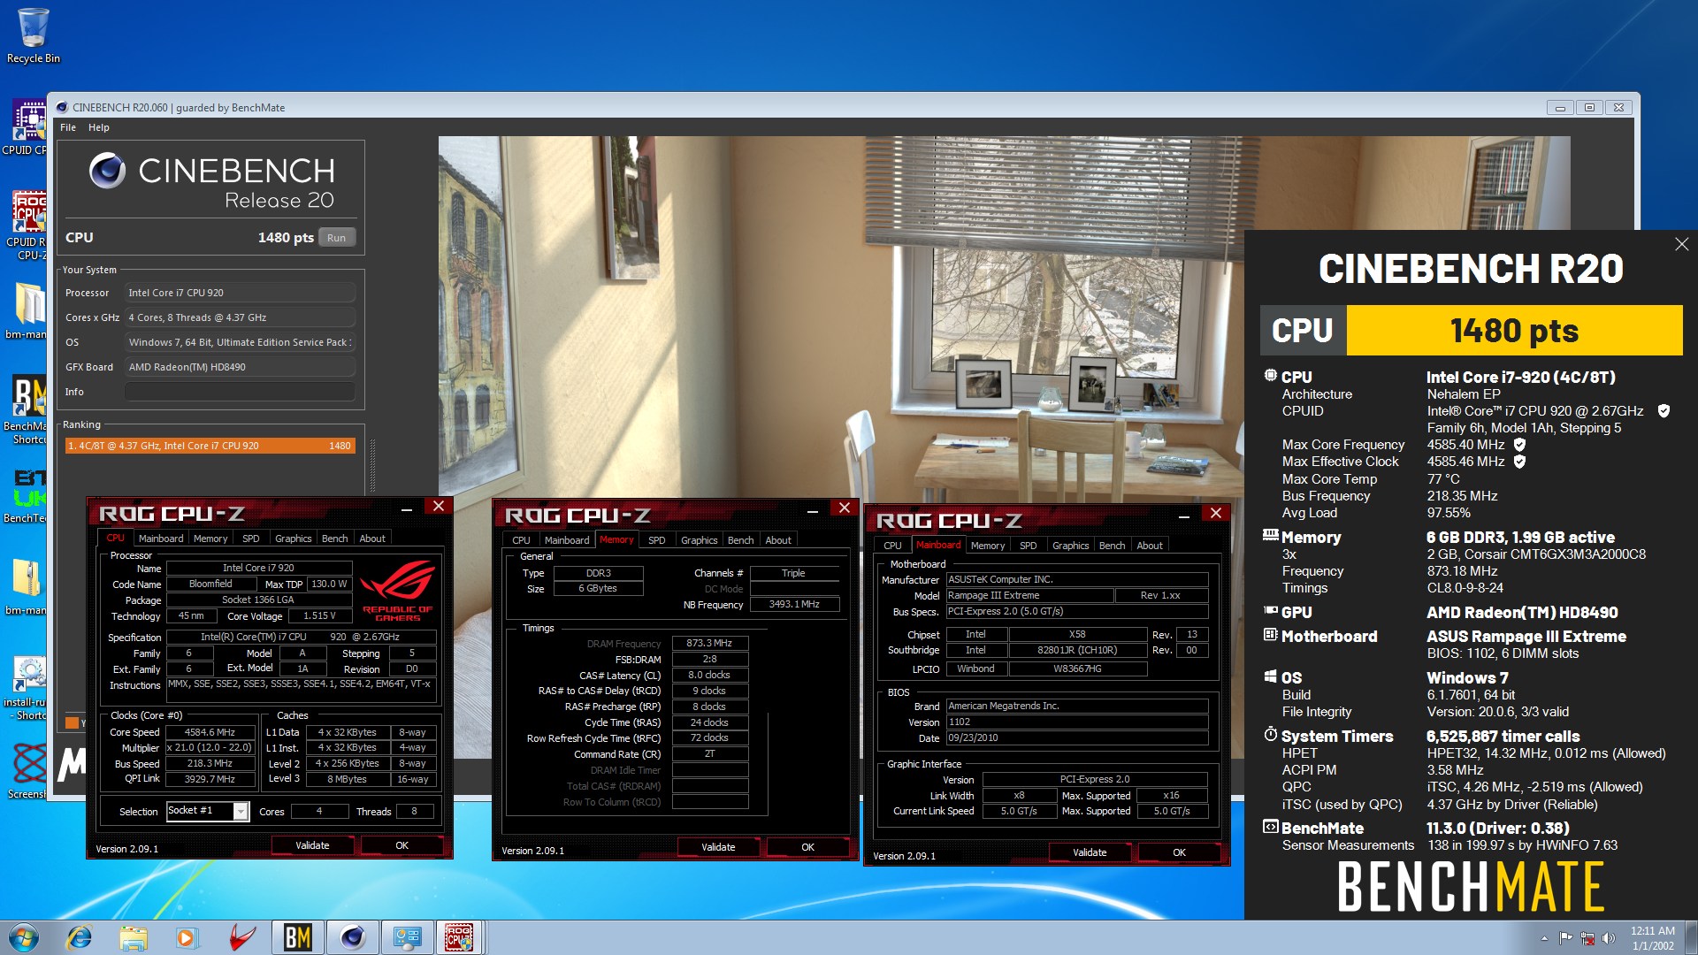Open the control panel style taskbar icon
Image resolution: width=1698 pixels, height=955 pixels.
click(407, 937)
